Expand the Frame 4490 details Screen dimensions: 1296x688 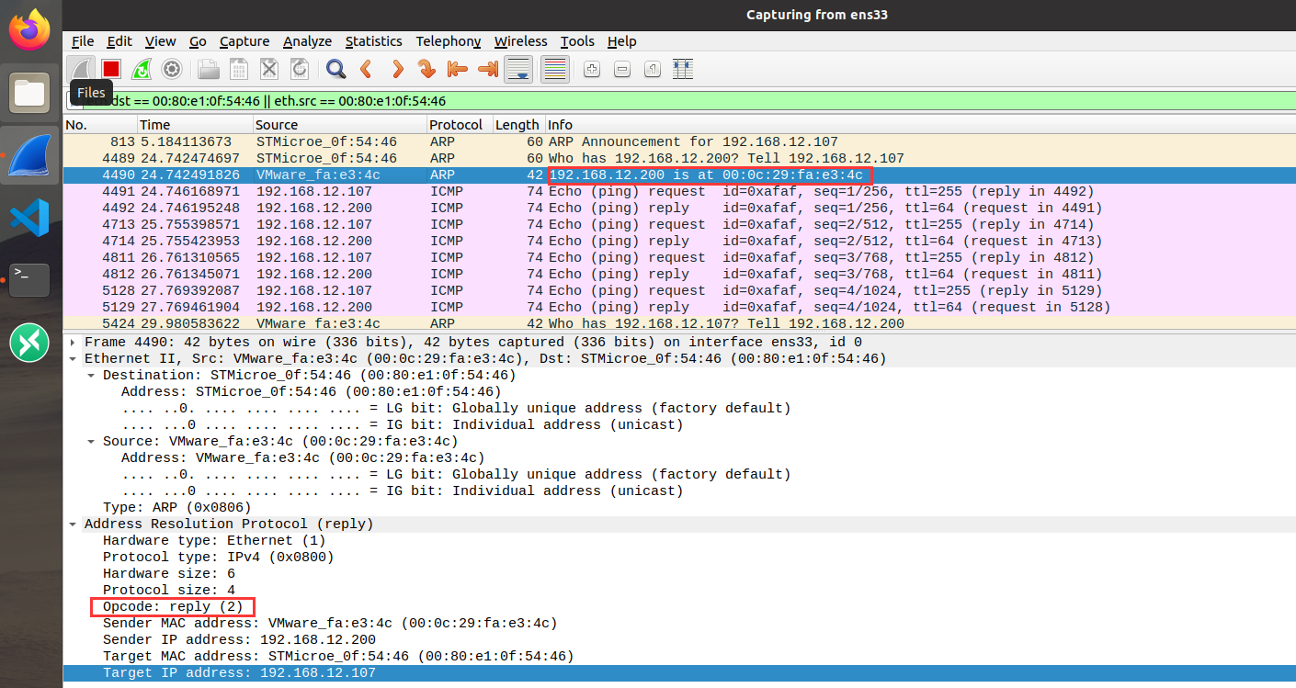pyautogui.click(x=73, y=342)
